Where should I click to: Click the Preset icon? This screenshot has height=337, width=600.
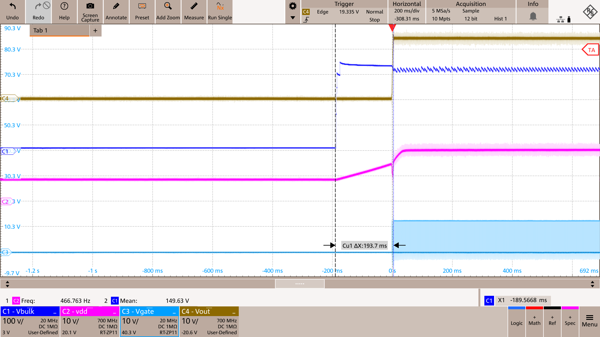point(142,12)
